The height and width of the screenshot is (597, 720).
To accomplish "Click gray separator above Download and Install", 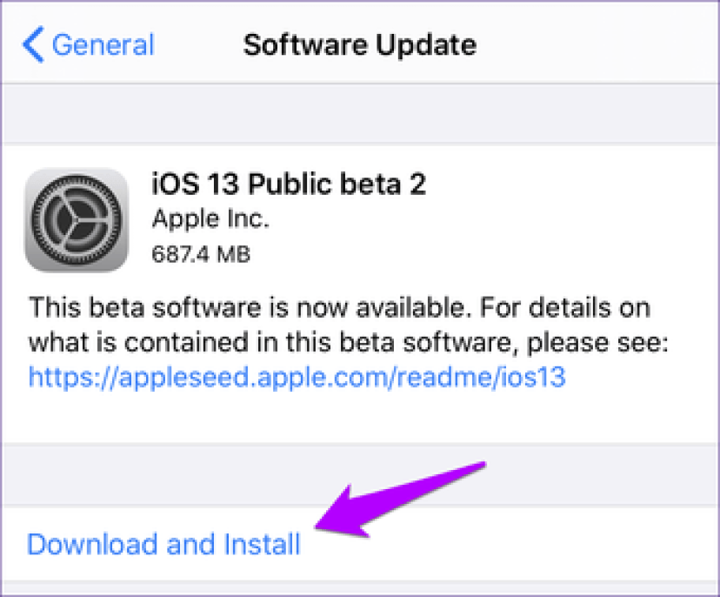I will point(174,474).
